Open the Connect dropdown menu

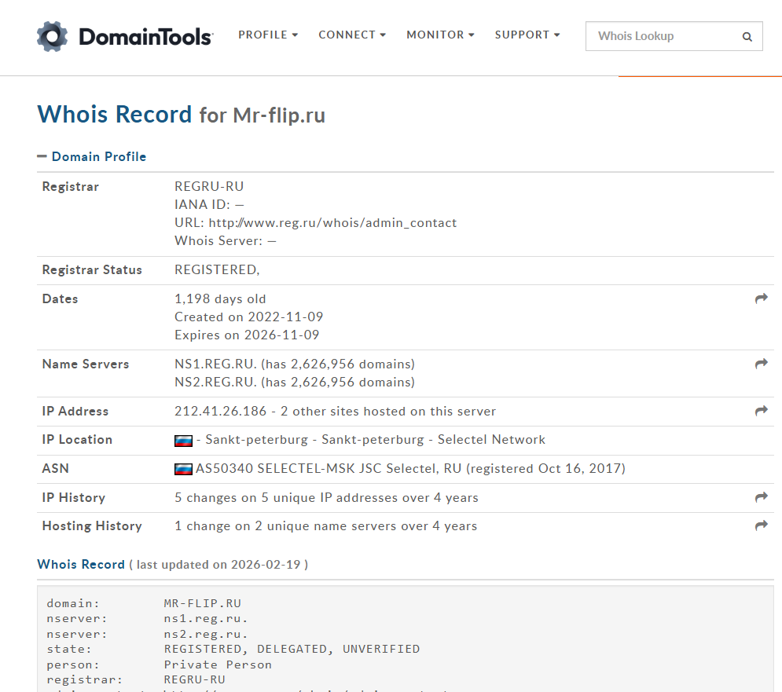pos(351,35)
